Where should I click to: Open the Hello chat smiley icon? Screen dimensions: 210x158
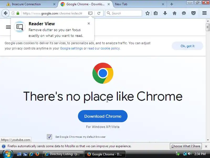[x=184, y=13]
